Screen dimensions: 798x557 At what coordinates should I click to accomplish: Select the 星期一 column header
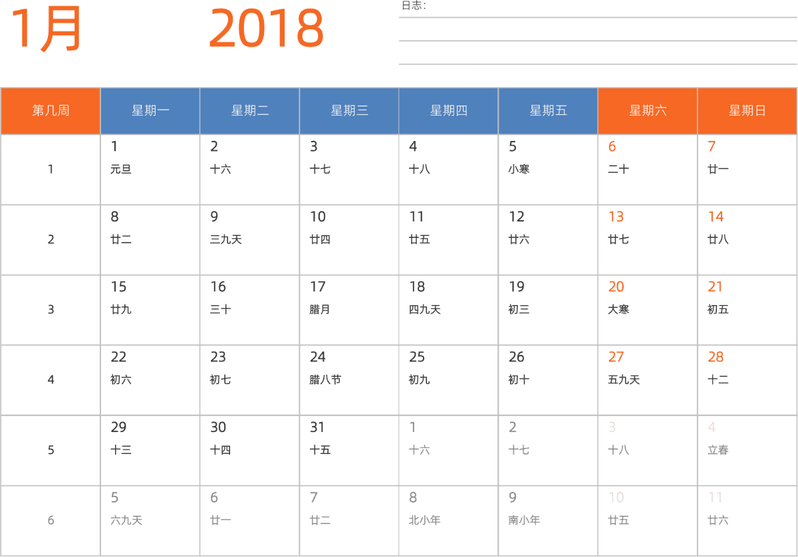pos(150,111)
